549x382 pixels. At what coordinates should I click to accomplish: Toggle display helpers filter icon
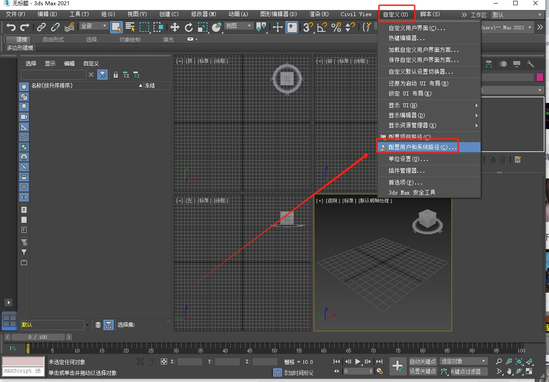pos(24,127)
